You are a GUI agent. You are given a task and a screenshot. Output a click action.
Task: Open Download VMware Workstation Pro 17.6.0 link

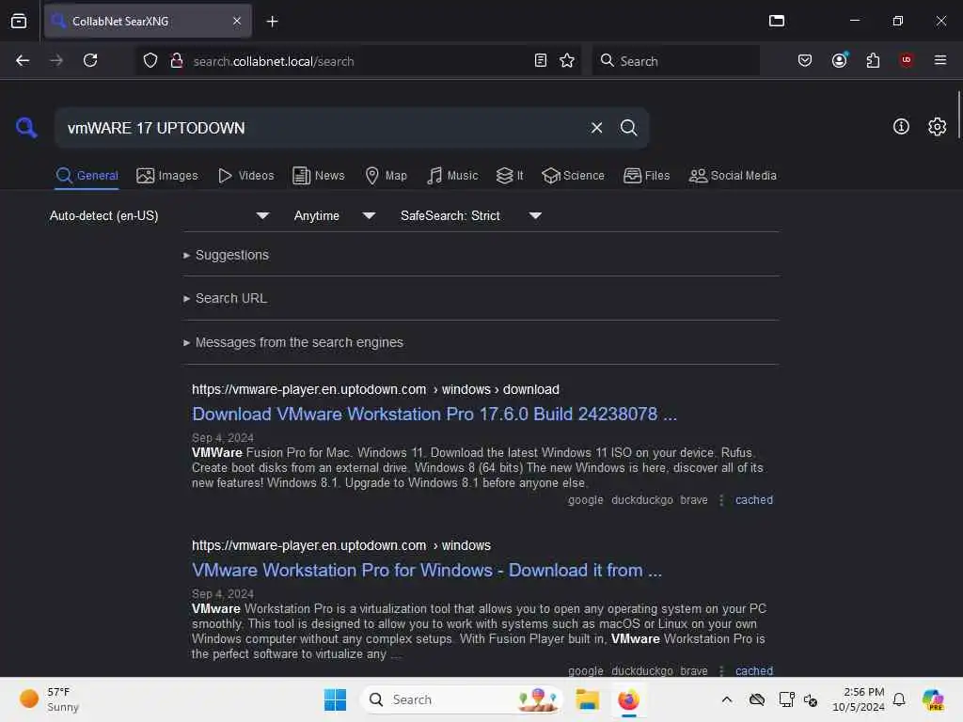click(x=434, y=414)
